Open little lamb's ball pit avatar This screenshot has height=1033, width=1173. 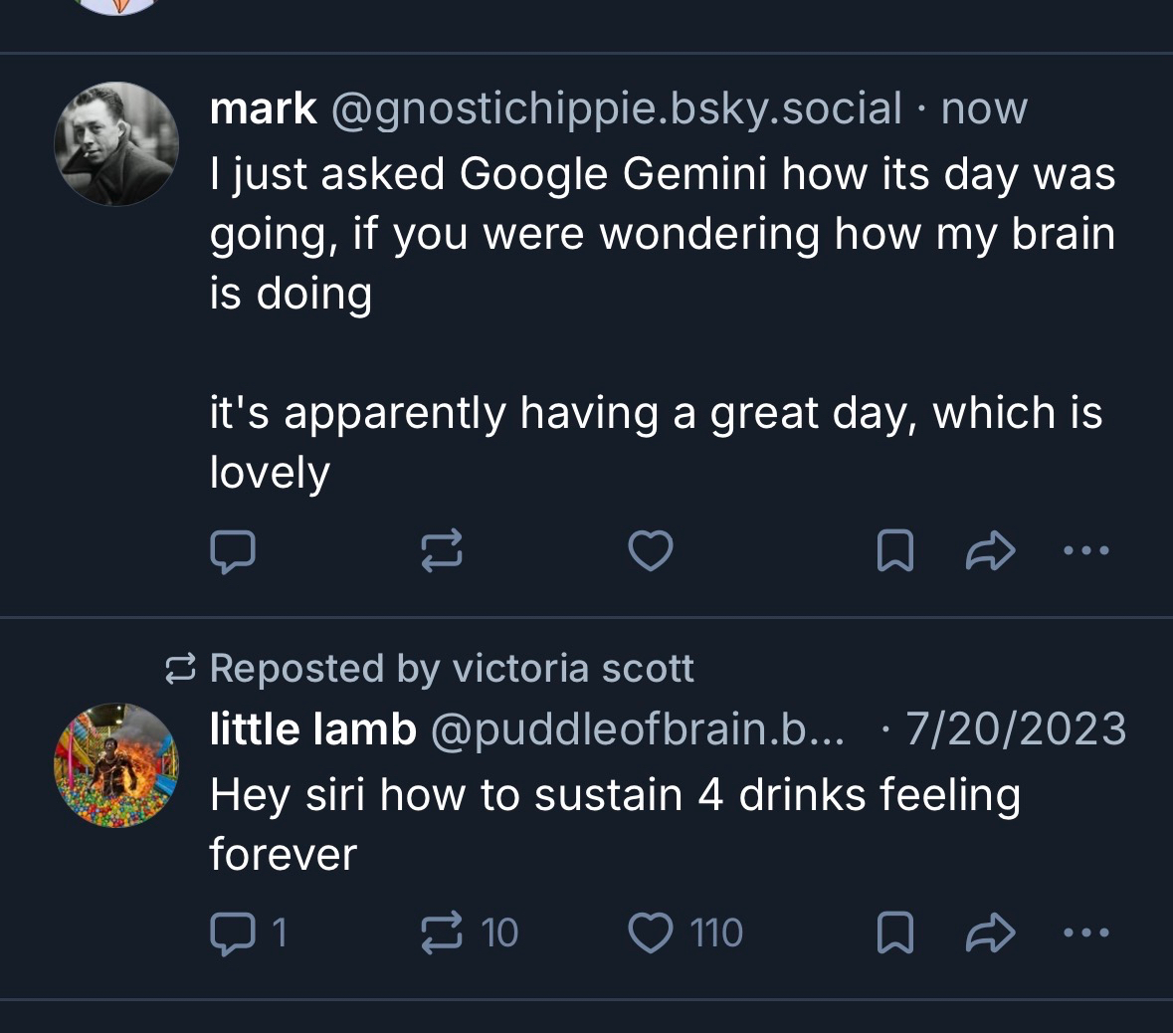(116, 765)
